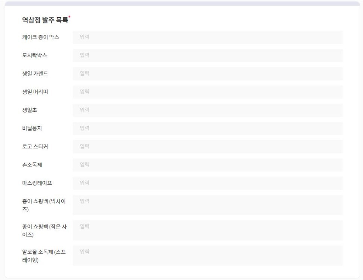Click into the 생일 머리띠 input field
363x280 pixels.
point(208,92)
